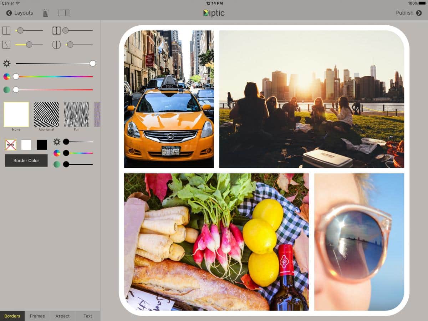Viewport: 428px width, 321px height.
Task: Click the trash can delete icon
Action: click(x=46, y=13)
